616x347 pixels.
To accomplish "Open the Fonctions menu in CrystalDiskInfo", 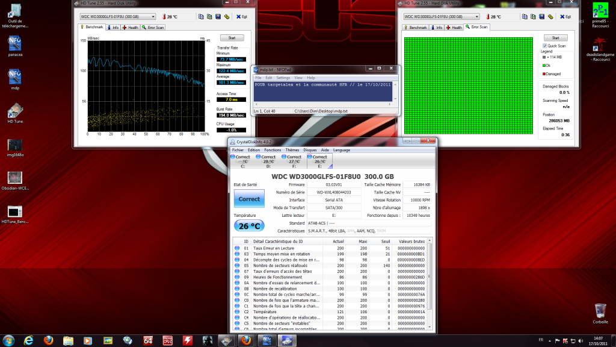I will tap(273, 149).
